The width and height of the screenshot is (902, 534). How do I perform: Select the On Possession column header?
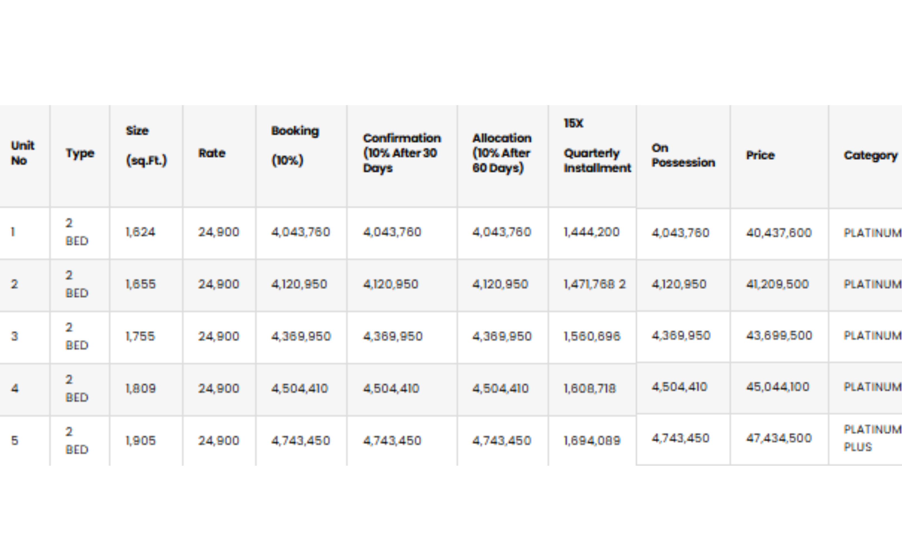point(683,155)
